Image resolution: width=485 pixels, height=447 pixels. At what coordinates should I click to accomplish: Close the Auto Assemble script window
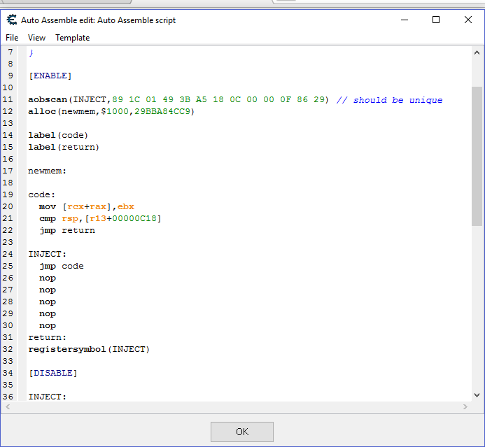468,20
